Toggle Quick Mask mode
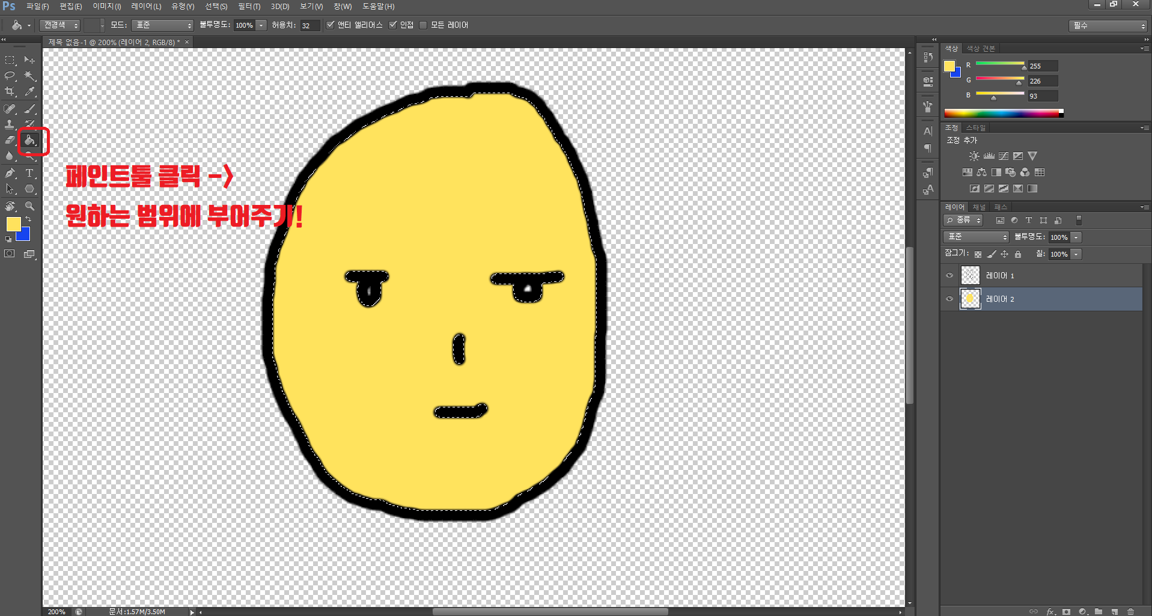Screen dimensions: 1152x616 [x=10, y=254]
